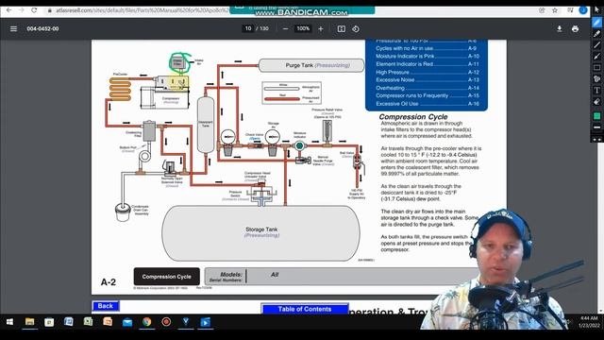Go back in the browser

[8, 10]
